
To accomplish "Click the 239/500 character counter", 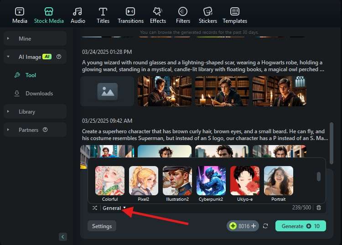I will (x=301, y=208).
